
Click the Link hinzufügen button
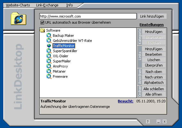[152, 16]
